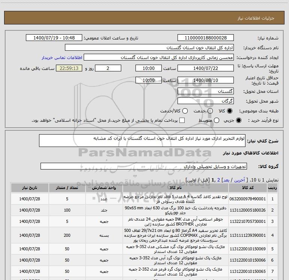This screenshot has height=280, width=289.
Task: Click the جوهر استامپ آبی item name
Action: [176, 222]
